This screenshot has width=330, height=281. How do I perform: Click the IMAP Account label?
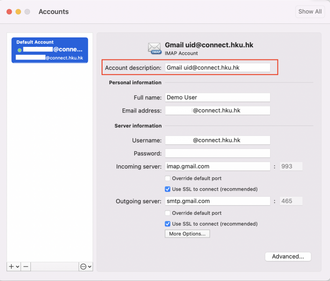pyautogui.click(x=181, y=53)
